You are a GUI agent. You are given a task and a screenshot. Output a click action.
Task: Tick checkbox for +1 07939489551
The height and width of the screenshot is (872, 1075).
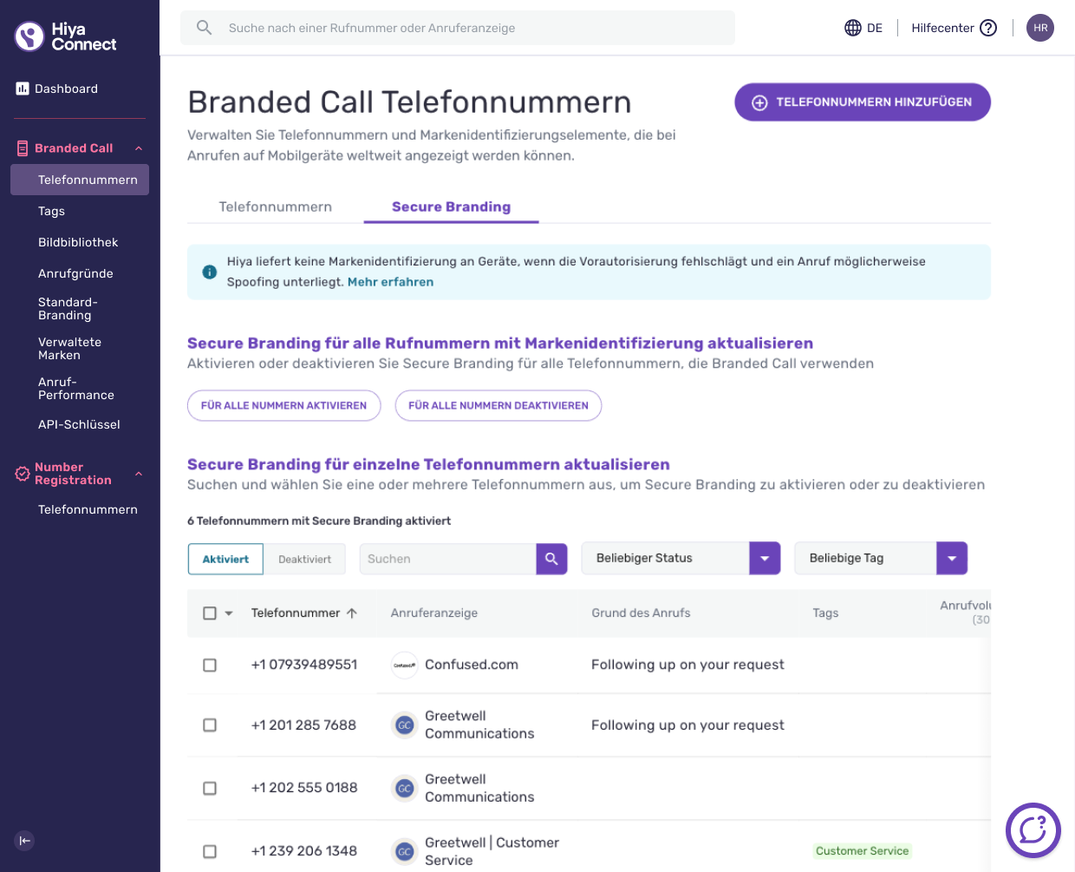(210, 665)
